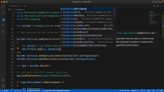This screenshot has width=164, height=92.
Task: Close the Program.cs tab
Action: point(25,6)
